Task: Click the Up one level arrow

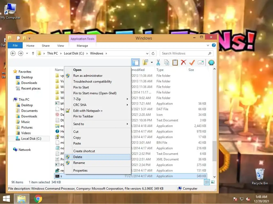Action: coord(33,53)
